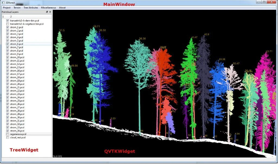Select the strom_11.pcd layer name
The width and height of the screenshot is (278, 164).
tap(17, 60)
